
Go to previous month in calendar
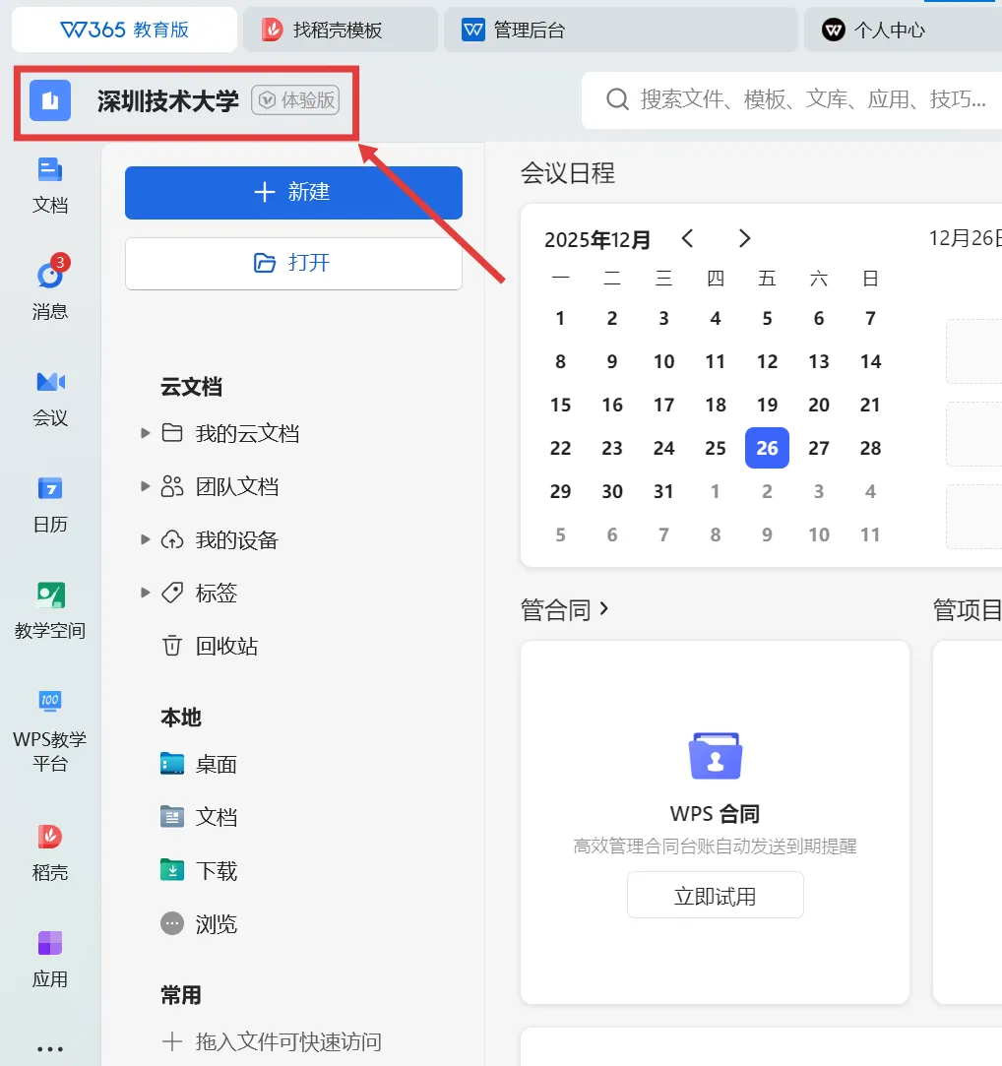687,238
